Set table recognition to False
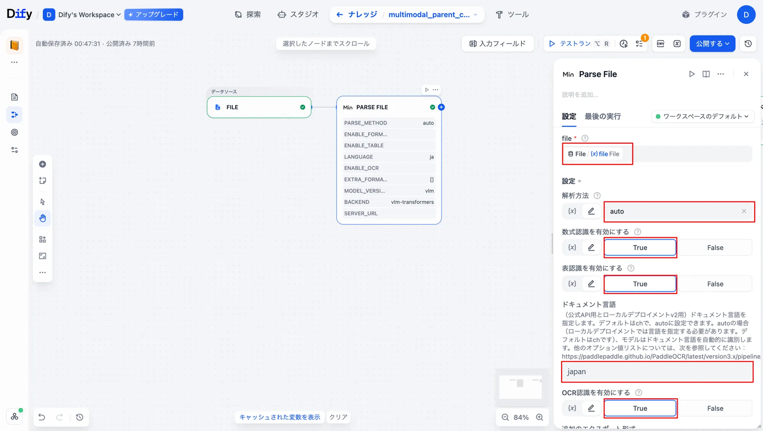 tap(715, 284)
